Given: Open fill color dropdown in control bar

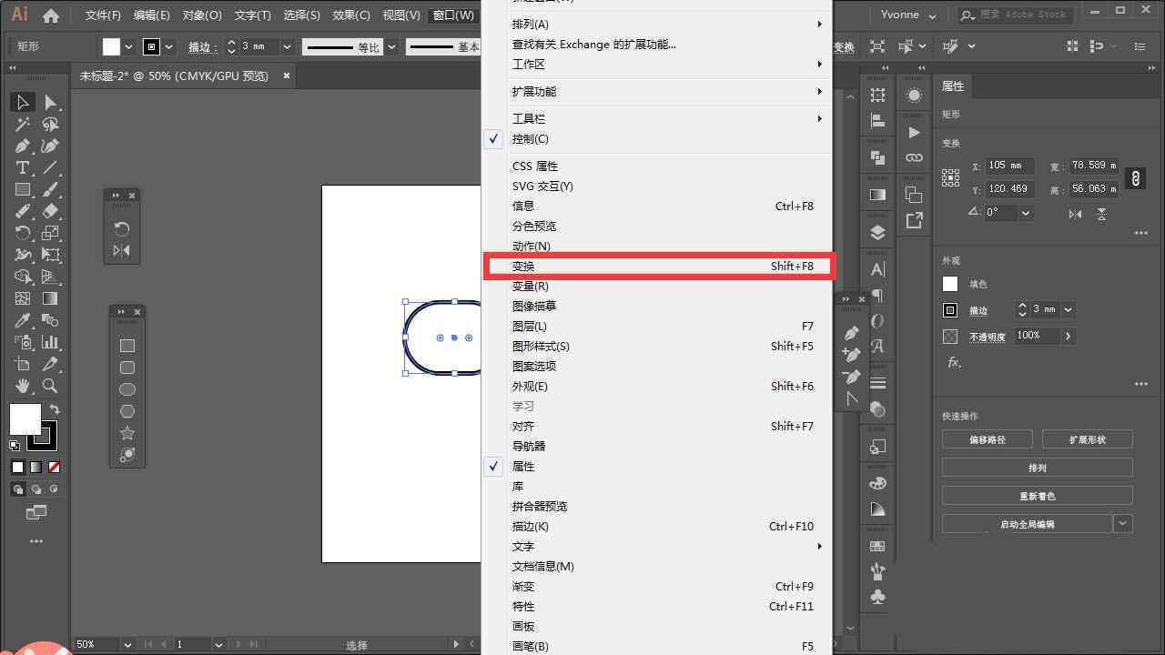Looking at the screenshot, I should (x=128, y=46).
